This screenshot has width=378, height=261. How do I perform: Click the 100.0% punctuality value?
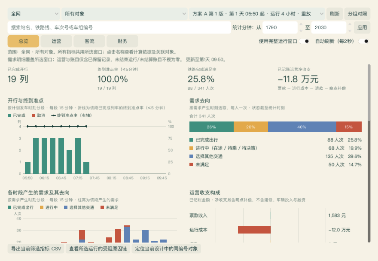coord(113,79)
